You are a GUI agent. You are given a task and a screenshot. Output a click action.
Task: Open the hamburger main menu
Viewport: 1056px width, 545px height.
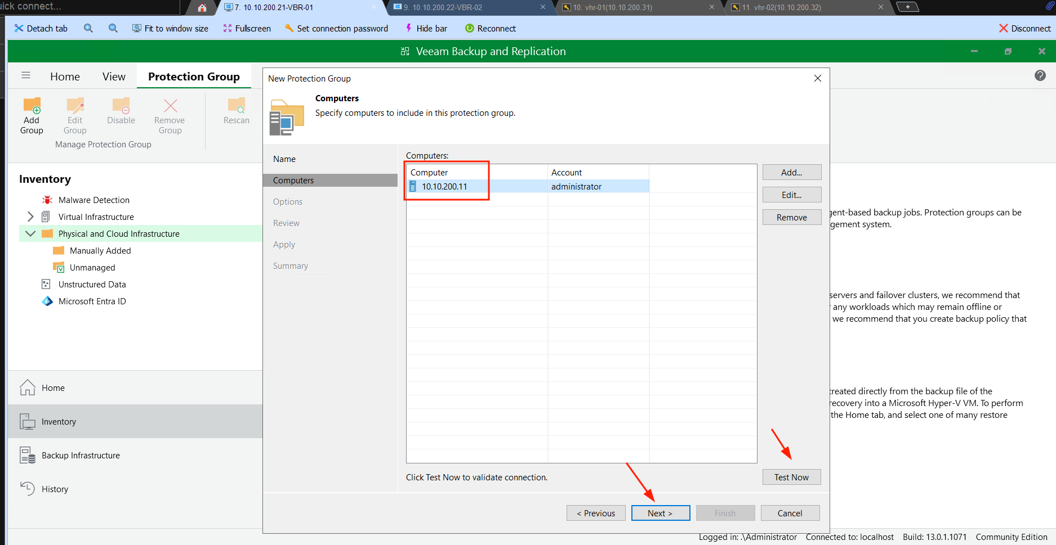click(x=26, y=75)
